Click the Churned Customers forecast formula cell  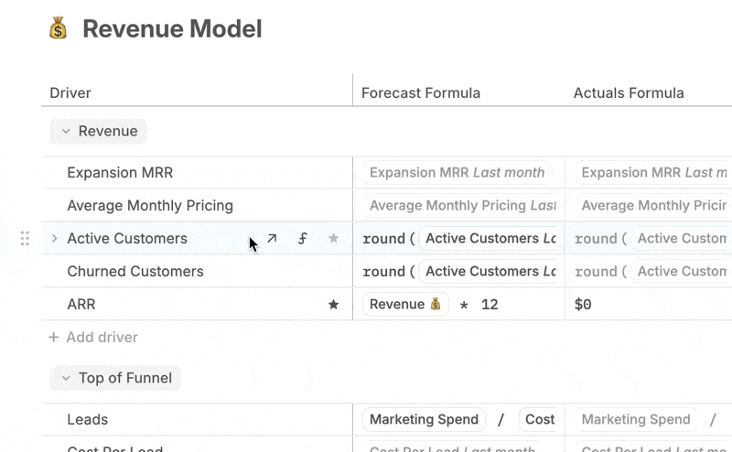458,272
